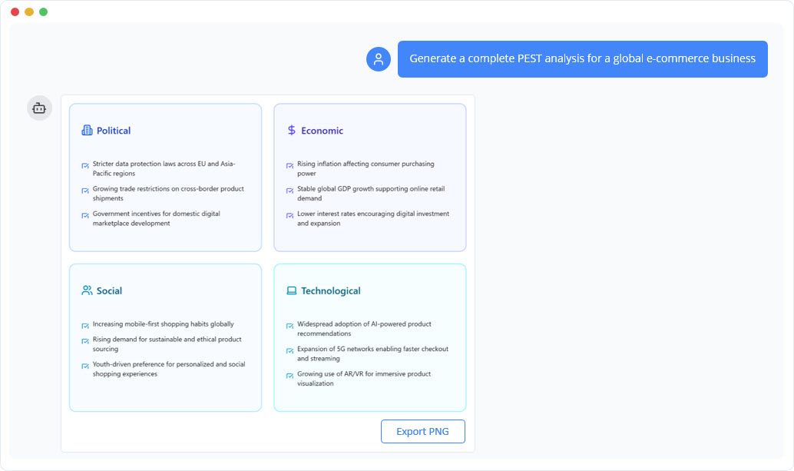Select the Social people icon

(88, 290)
